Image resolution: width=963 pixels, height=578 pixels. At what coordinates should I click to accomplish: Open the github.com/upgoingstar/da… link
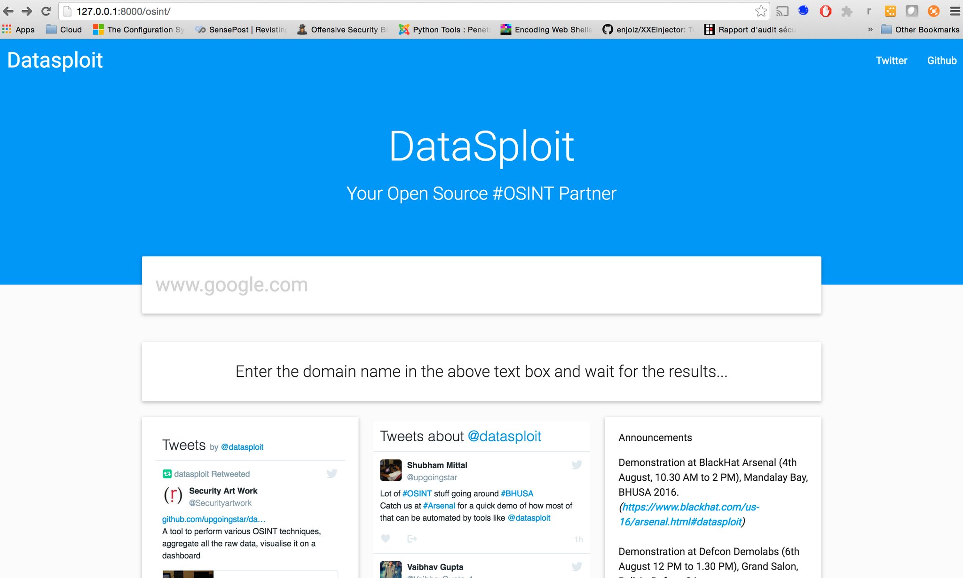213,519
